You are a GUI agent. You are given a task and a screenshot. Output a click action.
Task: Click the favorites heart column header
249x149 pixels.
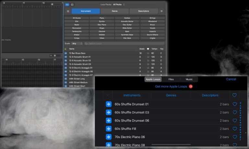point(148,49)
